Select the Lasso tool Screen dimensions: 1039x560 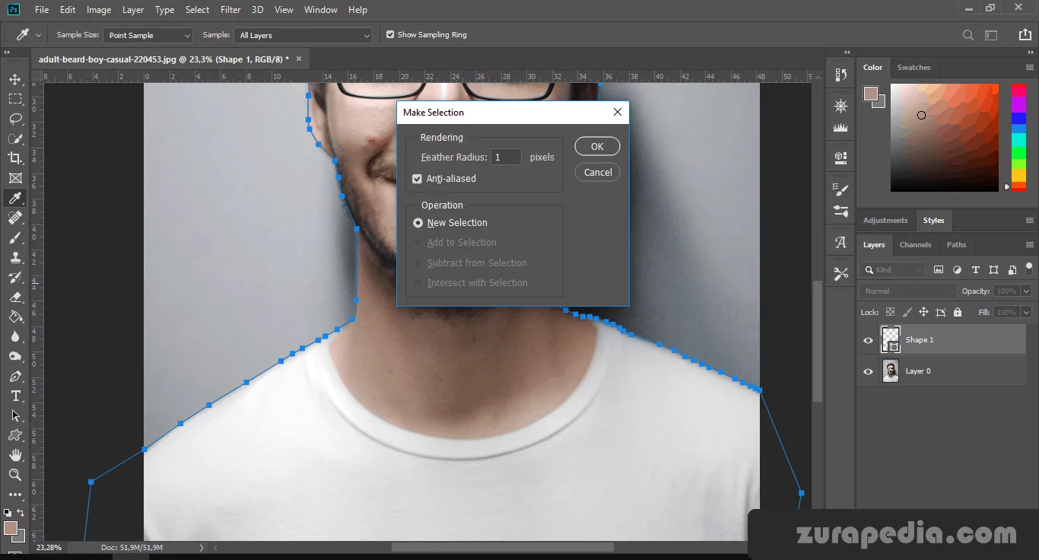point(15,119)
